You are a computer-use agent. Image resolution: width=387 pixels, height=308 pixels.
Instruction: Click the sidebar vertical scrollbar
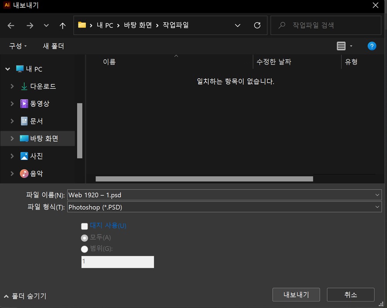(80, 131)
